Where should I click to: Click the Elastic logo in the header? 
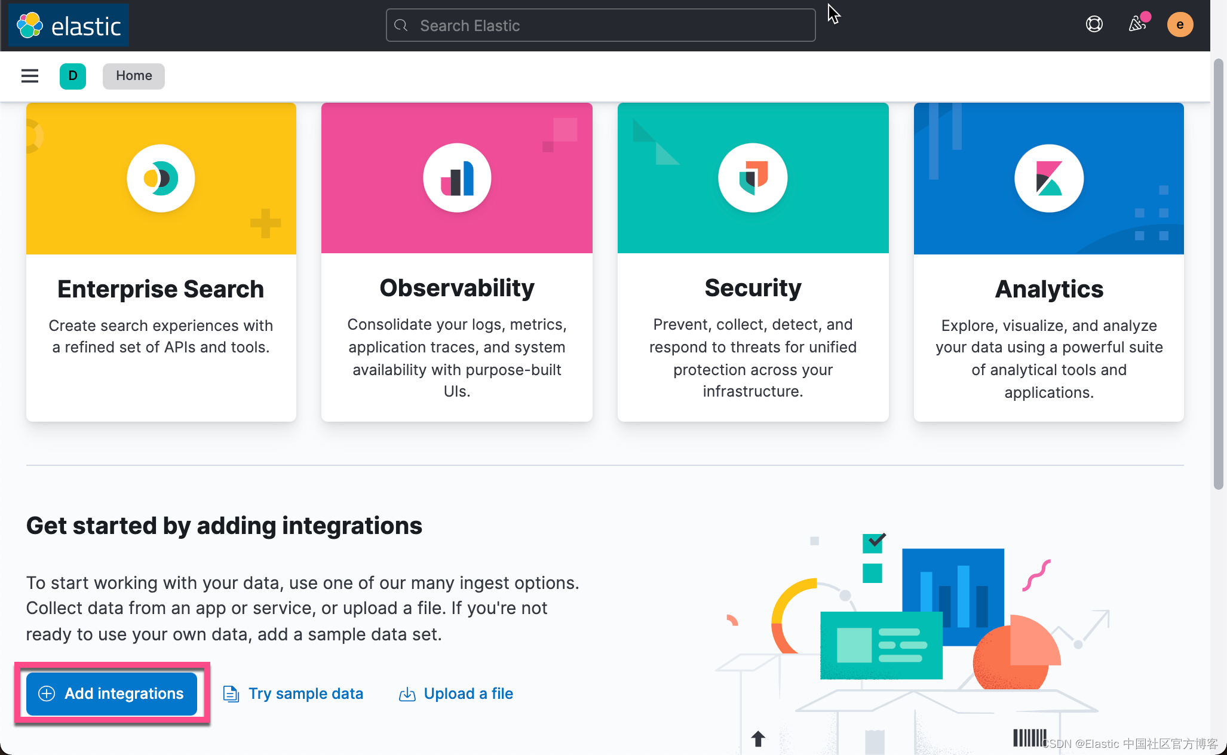[x=68, y=24]
